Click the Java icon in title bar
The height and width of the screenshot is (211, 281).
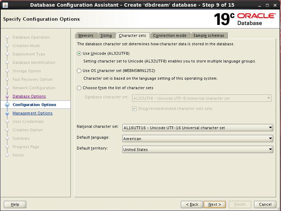tap(5, 5)
